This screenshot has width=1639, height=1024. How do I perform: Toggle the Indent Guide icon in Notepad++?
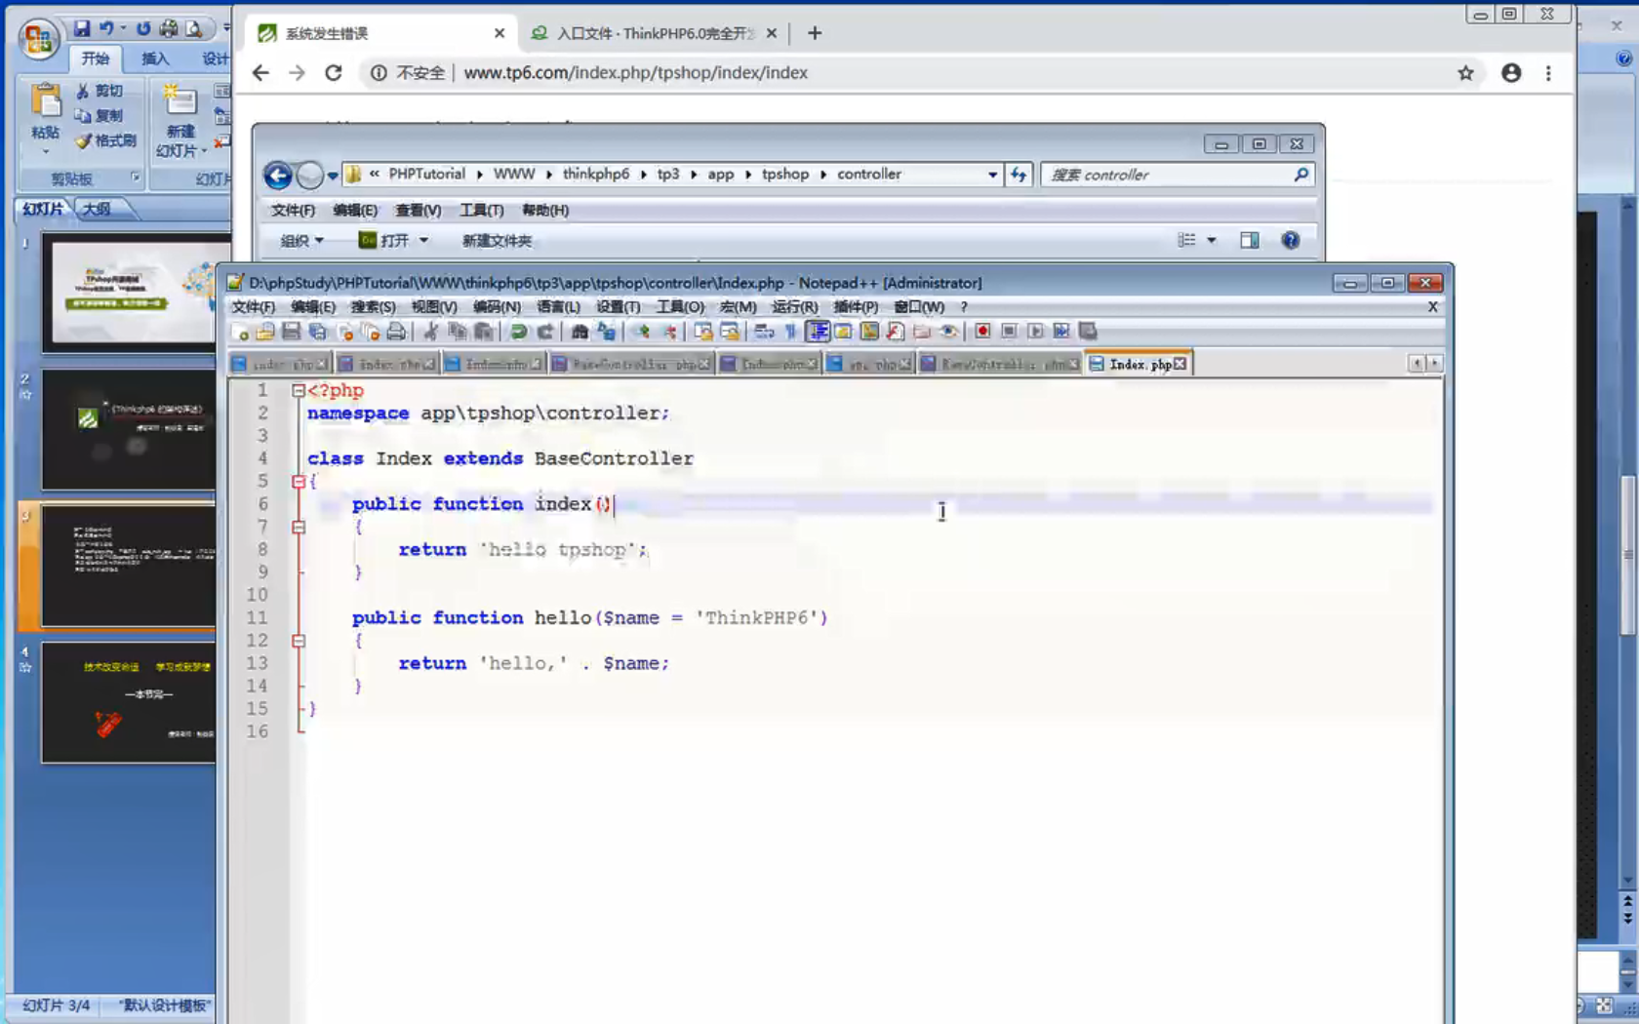coord(818,333)
